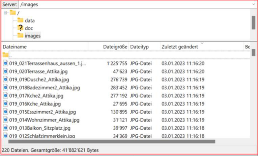Click date 03.01.2023 11:16:18 of Balkon_Sitzplatz row
This screenshot has width=258, height=156.
point(183,128)
